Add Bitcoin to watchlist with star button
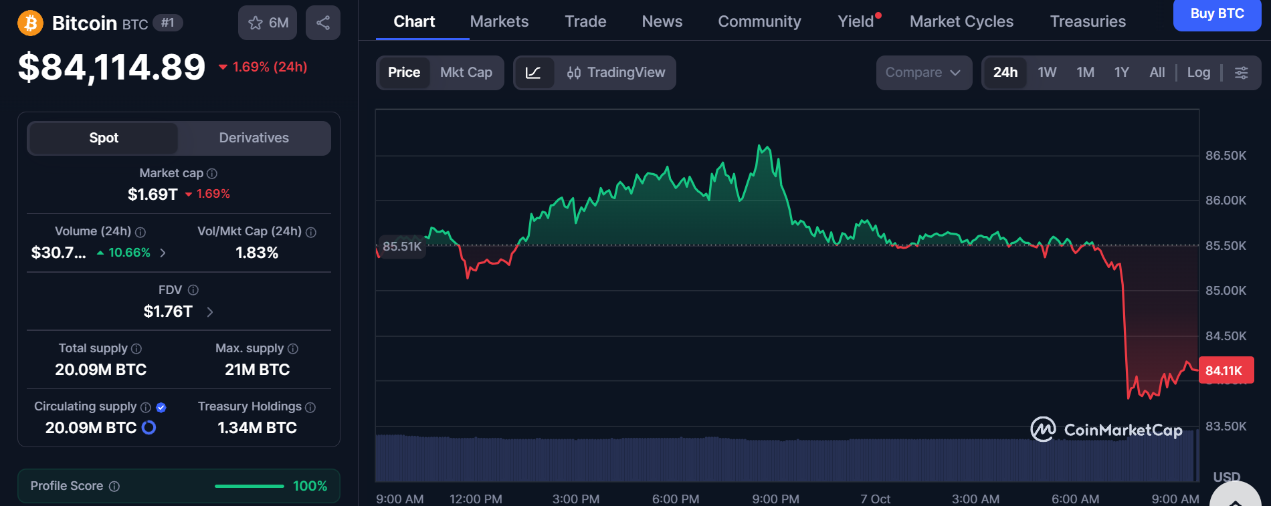The height and width of the screenshot is (506, 1271). pyautogui.click(x=268, y=23)
